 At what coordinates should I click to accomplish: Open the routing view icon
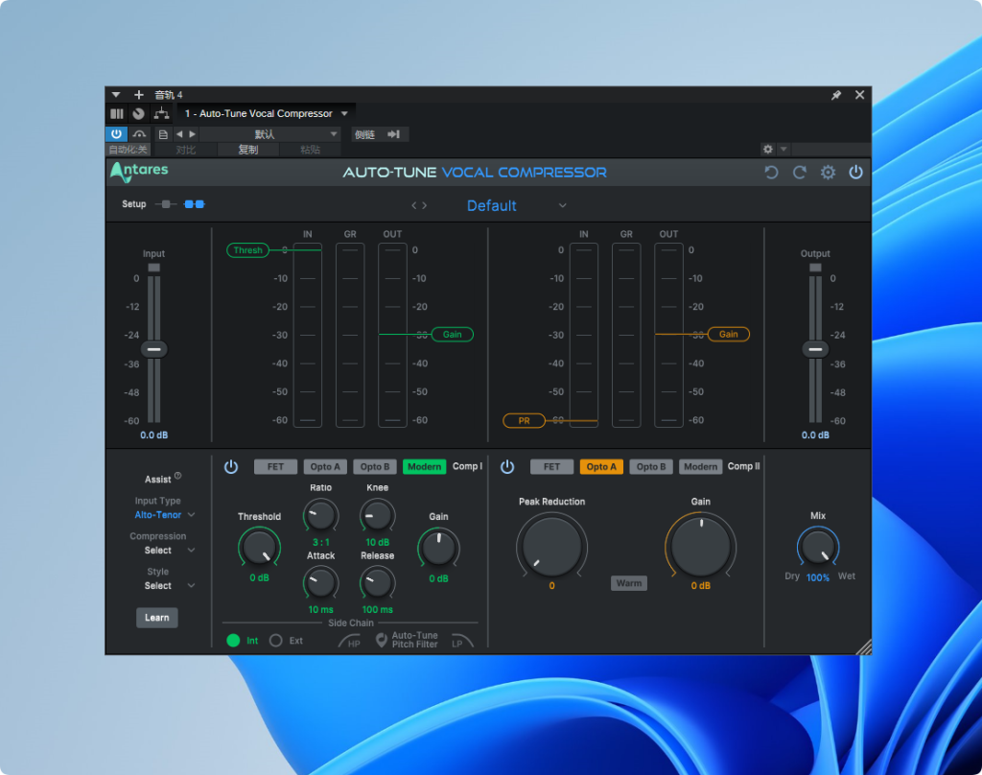pyautogui.click(x=161, y=113)
